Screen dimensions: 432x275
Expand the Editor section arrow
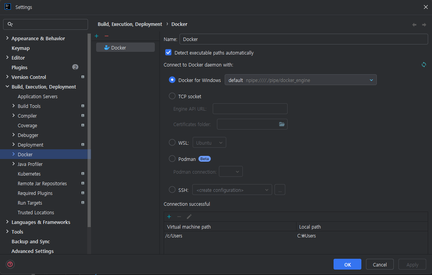click(7, 57)
